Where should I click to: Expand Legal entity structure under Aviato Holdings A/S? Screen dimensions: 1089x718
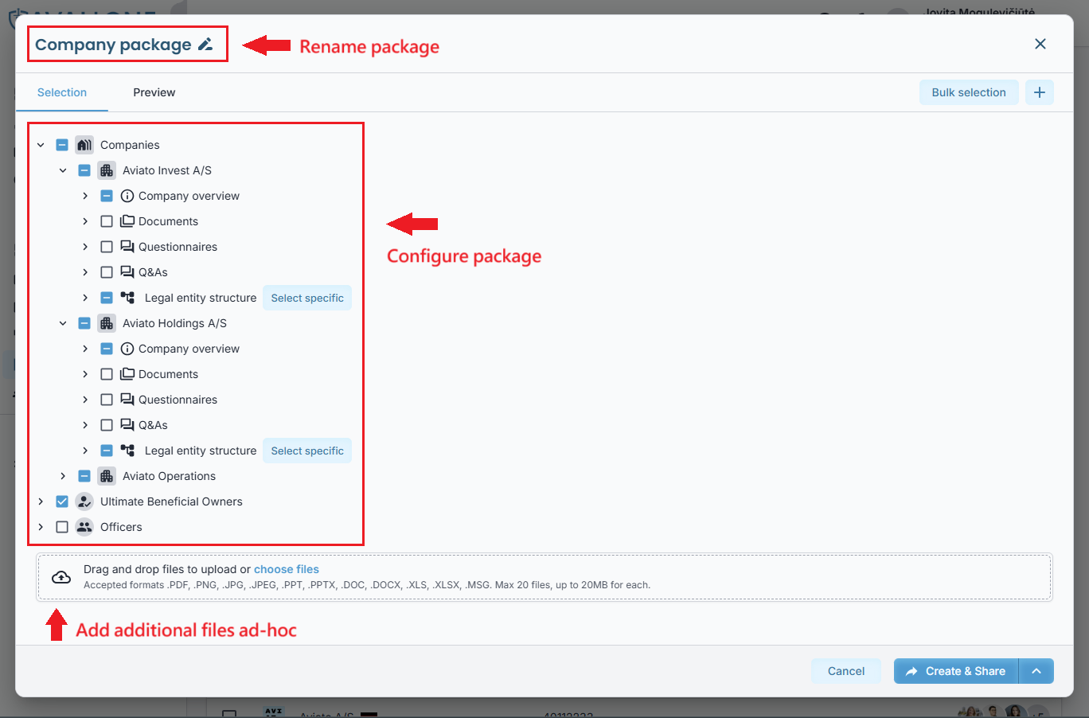click(x=85, y=451)
